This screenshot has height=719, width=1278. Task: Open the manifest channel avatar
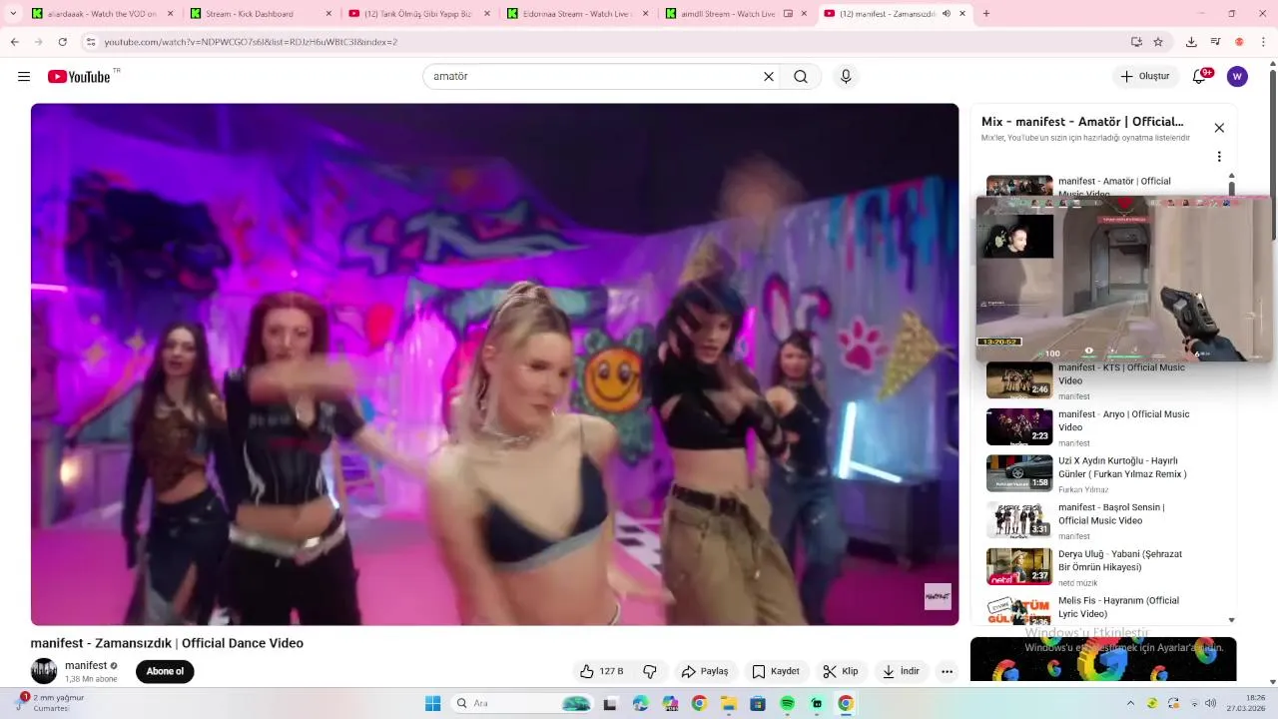coord(44,671)
